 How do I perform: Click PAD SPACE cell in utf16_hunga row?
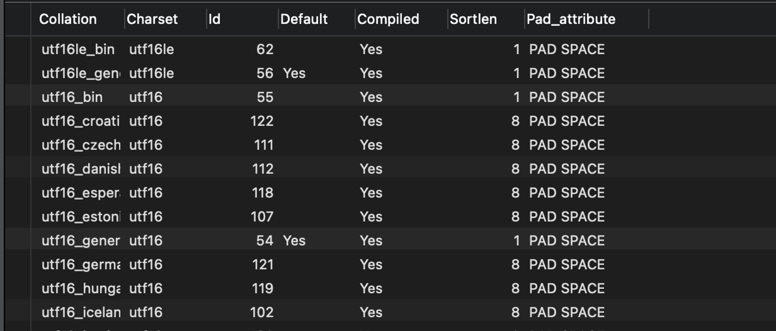[567, 288]
